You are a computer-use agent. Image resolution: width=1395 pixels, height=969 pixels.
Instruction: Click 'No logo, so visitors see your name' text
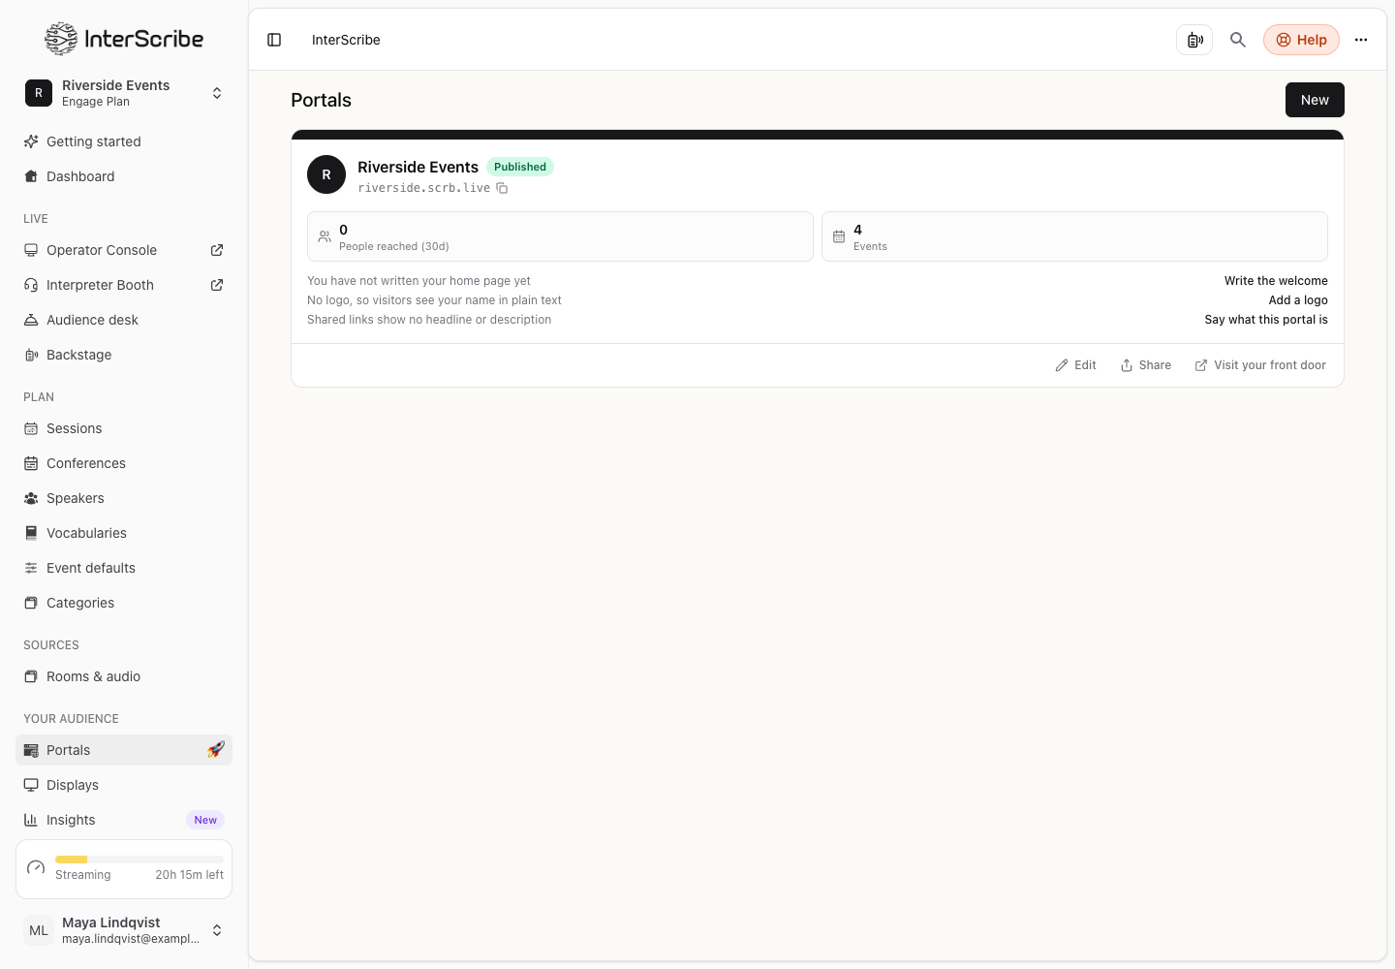[434, 300]
